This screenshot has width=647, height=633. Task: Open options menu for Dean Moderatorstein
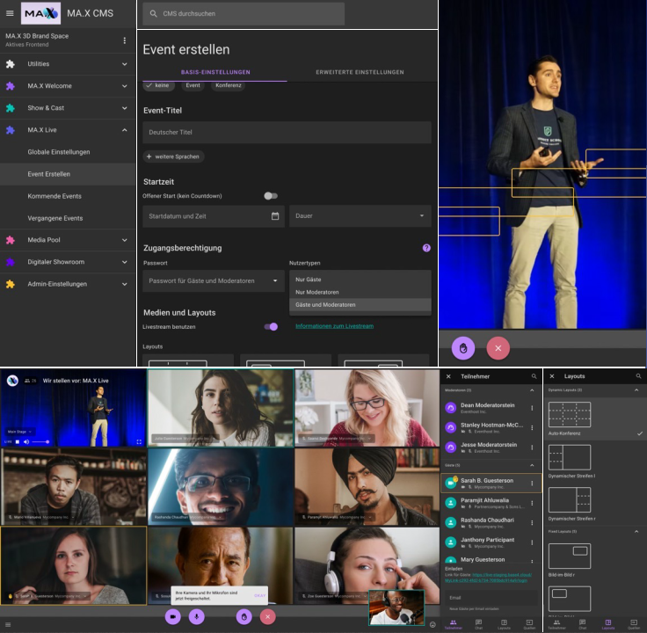pyautogui.click(x=532, y=408)
